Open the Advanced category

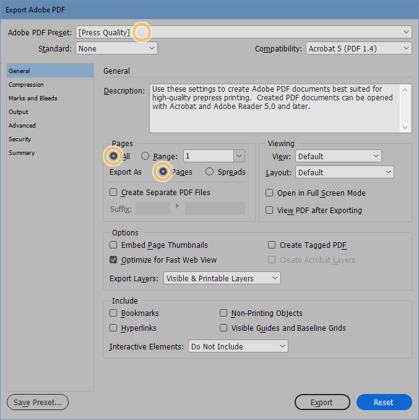coord(50,126)
